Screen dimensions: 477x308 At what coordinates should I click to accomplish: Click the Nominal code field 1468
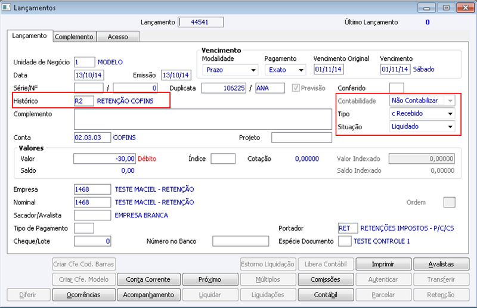(92, 202)
